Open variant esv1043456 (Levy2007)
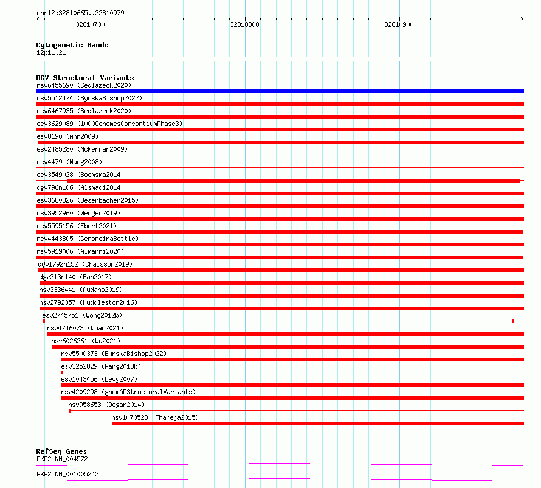 99,379
